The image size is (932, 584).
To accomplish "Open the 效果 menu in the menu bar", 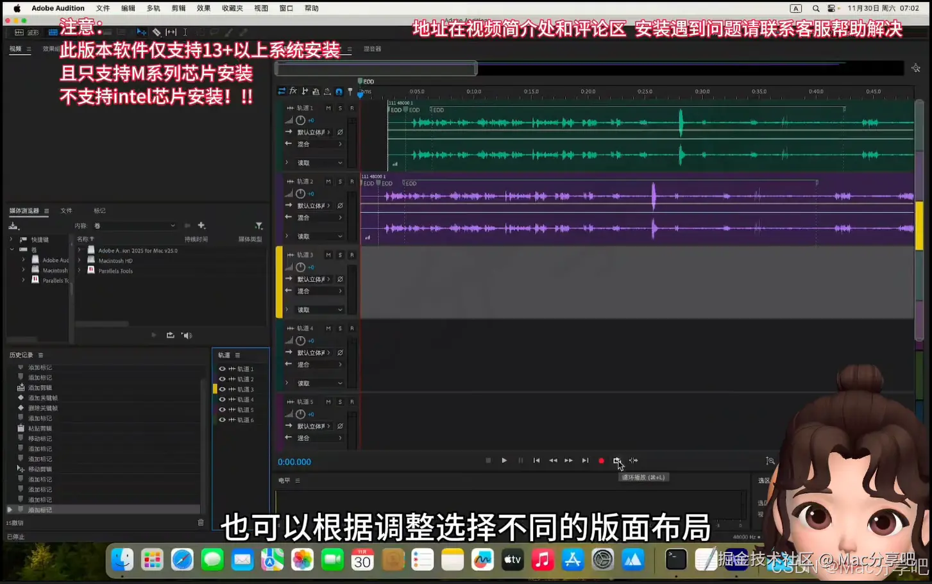I will click(x=204, y=8).
